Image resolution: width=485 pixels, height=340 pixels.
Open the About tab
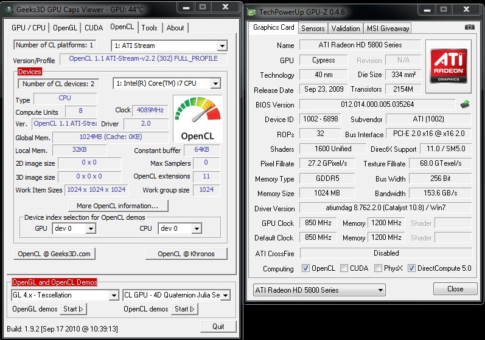[x=175, y=28]
